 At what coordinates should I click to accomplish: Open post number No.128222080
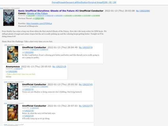point(143,11)
